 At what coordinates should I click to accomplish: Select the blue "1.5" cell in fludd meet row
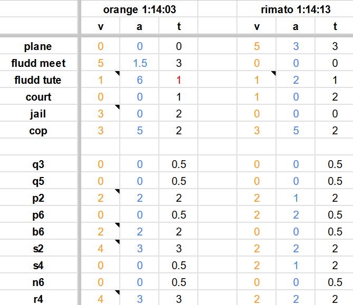pos(140,63)
